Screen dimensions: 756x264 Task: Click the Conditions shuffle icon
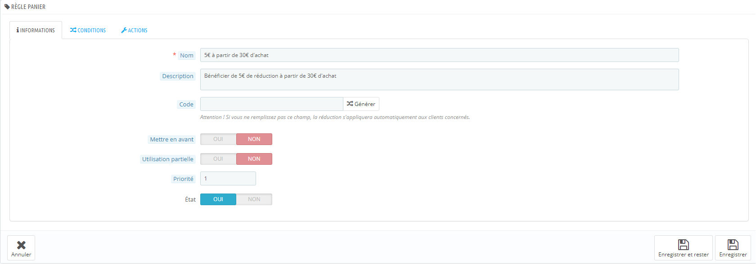[x=73, y=30]
